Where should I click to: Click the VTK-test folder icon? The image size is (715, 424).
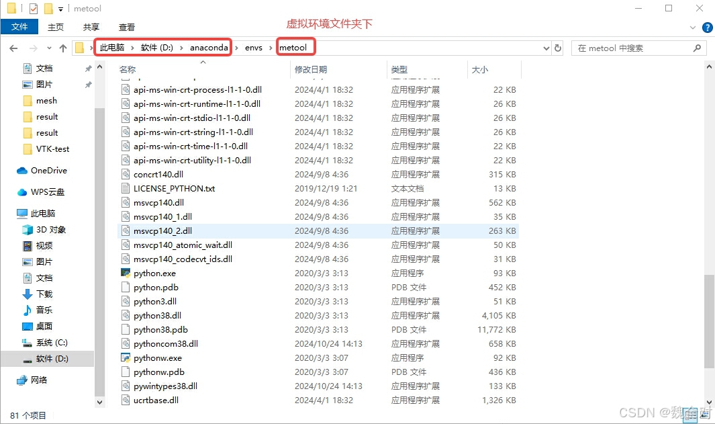pyautogui.click(x=28, y=149)
